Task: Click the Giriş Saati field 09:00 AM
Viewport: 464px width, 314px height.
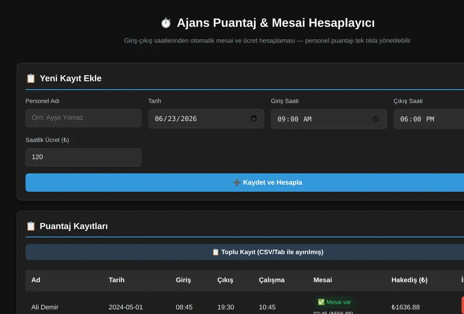Action: click(x=329, y=119)
